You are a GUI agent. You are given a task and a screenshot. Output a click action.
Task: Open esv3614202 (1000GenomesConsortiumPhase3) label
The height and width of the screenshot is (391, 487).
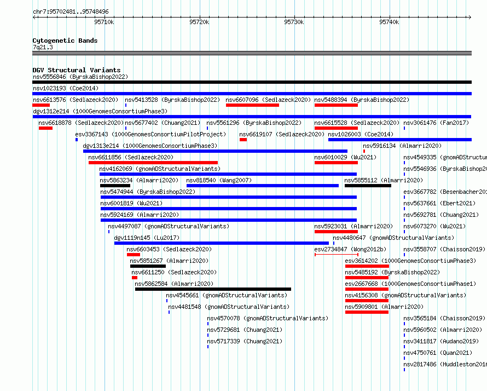tap(410, 261)
